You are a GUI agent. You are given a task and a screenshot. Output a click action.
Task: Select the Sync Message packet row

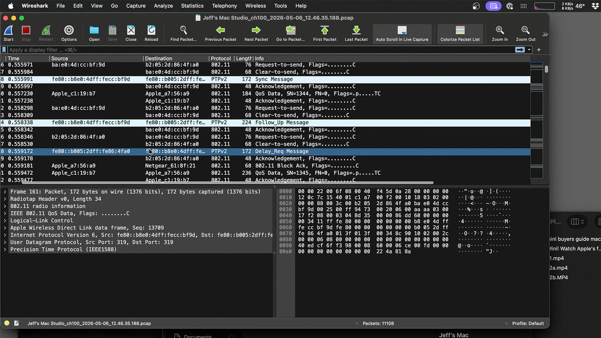(x=265, y=79)
